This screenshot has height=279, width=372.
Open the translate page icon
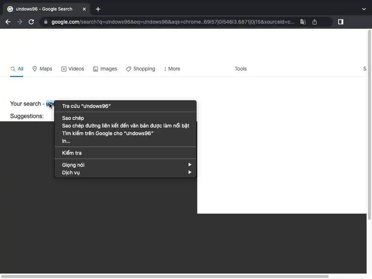303,22
